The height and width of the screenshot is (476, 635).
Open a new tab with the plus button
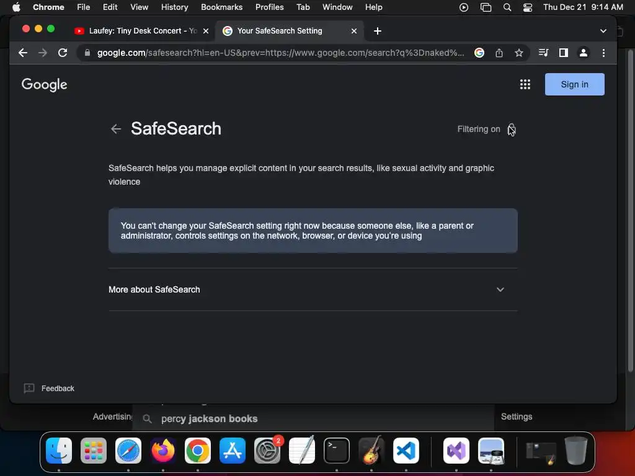(378, 31)
